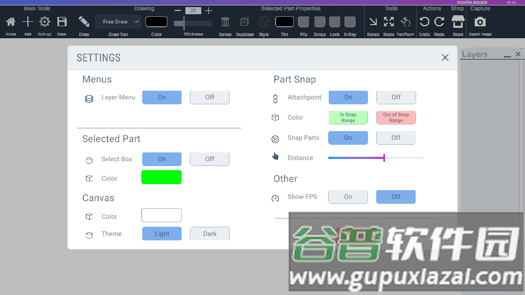Image resolution: width=525 pixels, height=295 pixels.
Task: Click the Export Image camera icon
Action: tap(480, 22)
